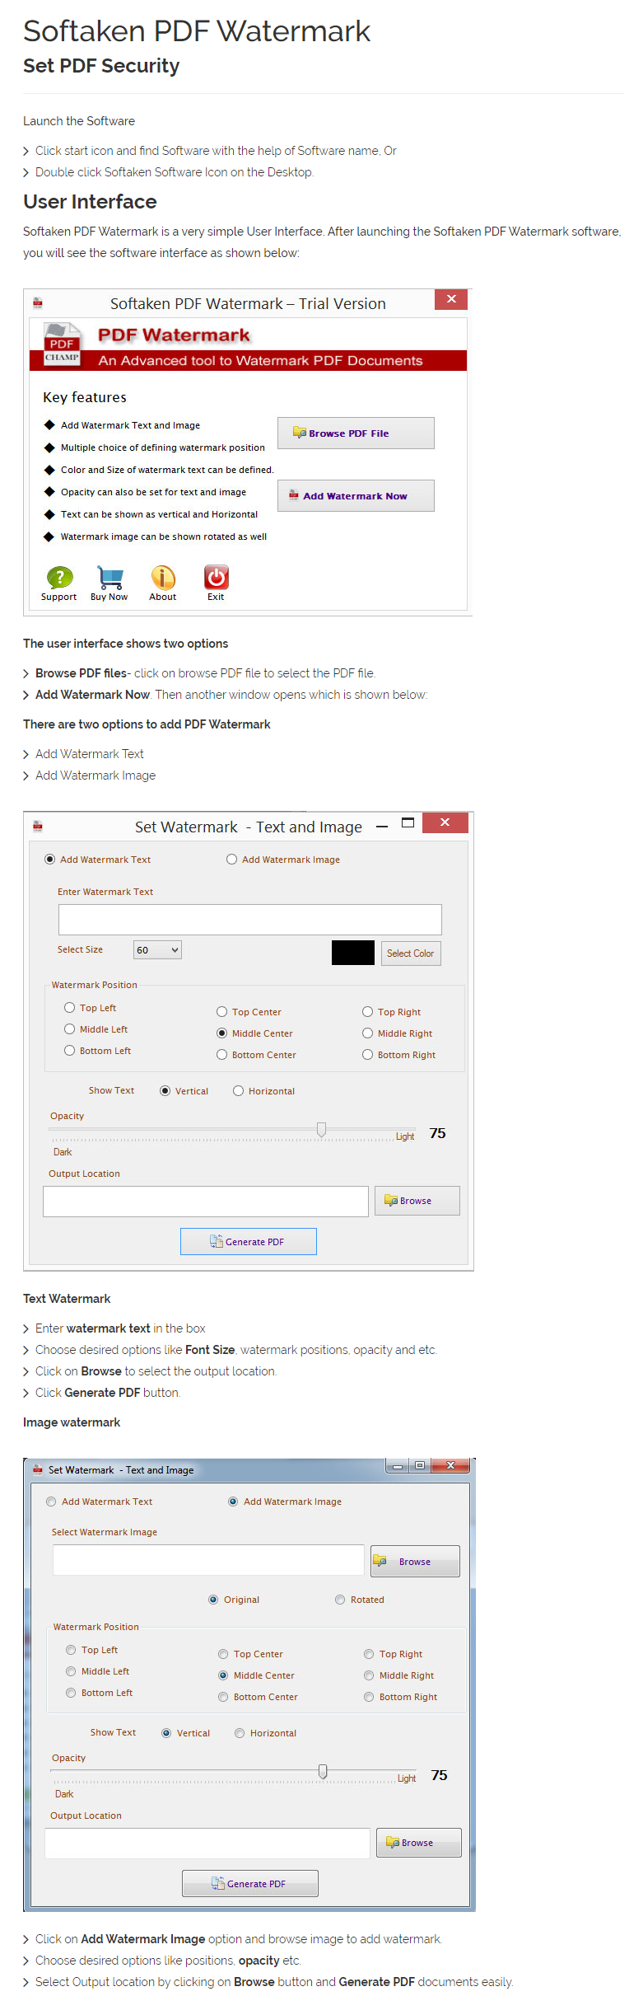The height and width of the screenshot is (2010, 629).
Task: Select Add Watermark Text radio in image dialog
Action: click(52, 1501)
